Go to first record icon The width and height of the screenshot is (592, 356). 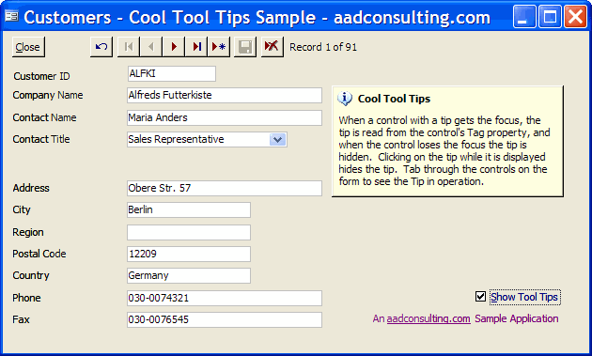(x=129, y=47)
